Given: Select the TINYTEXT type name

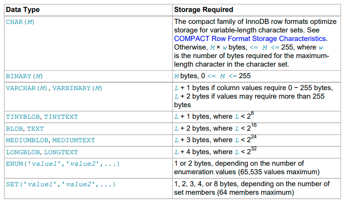Looking at the screenshot, I should [x=61, y=116].
